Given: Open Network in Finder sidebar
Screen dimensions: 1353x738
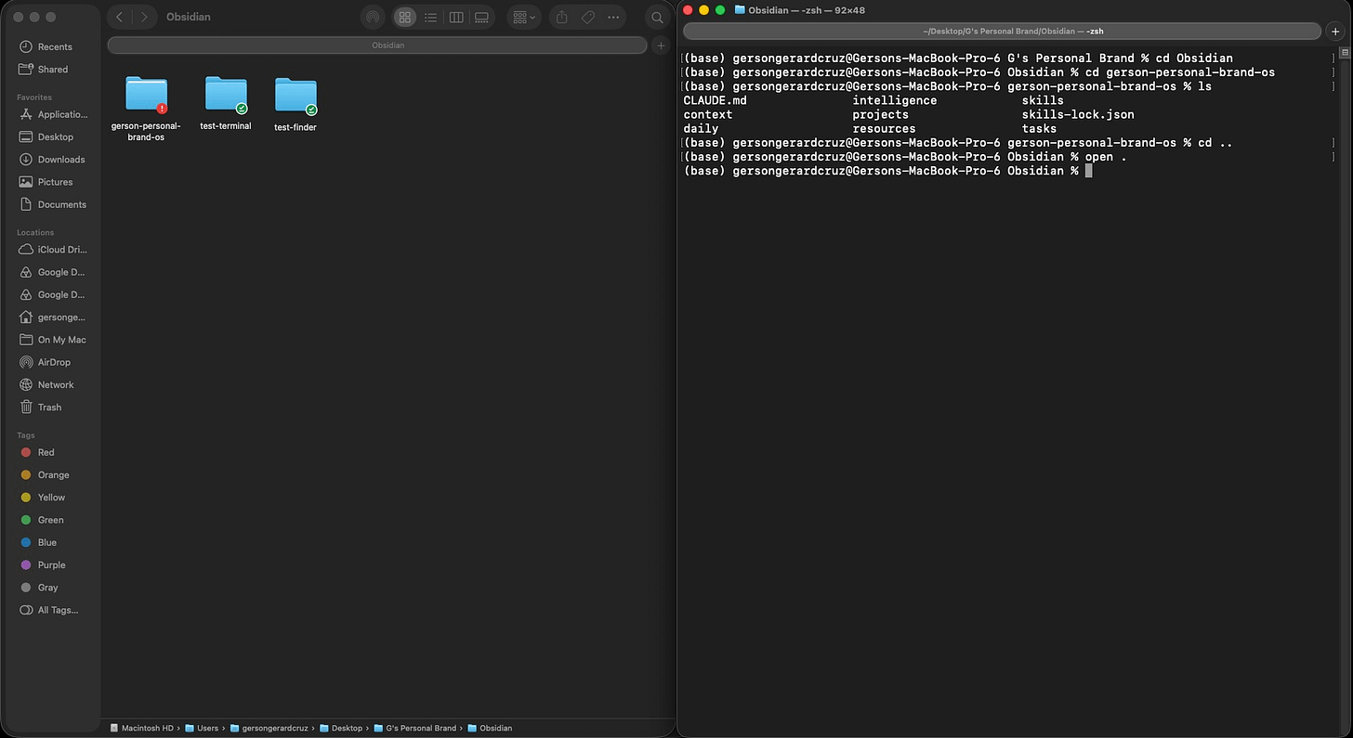Looking at the screenshot, I should 46,384.
